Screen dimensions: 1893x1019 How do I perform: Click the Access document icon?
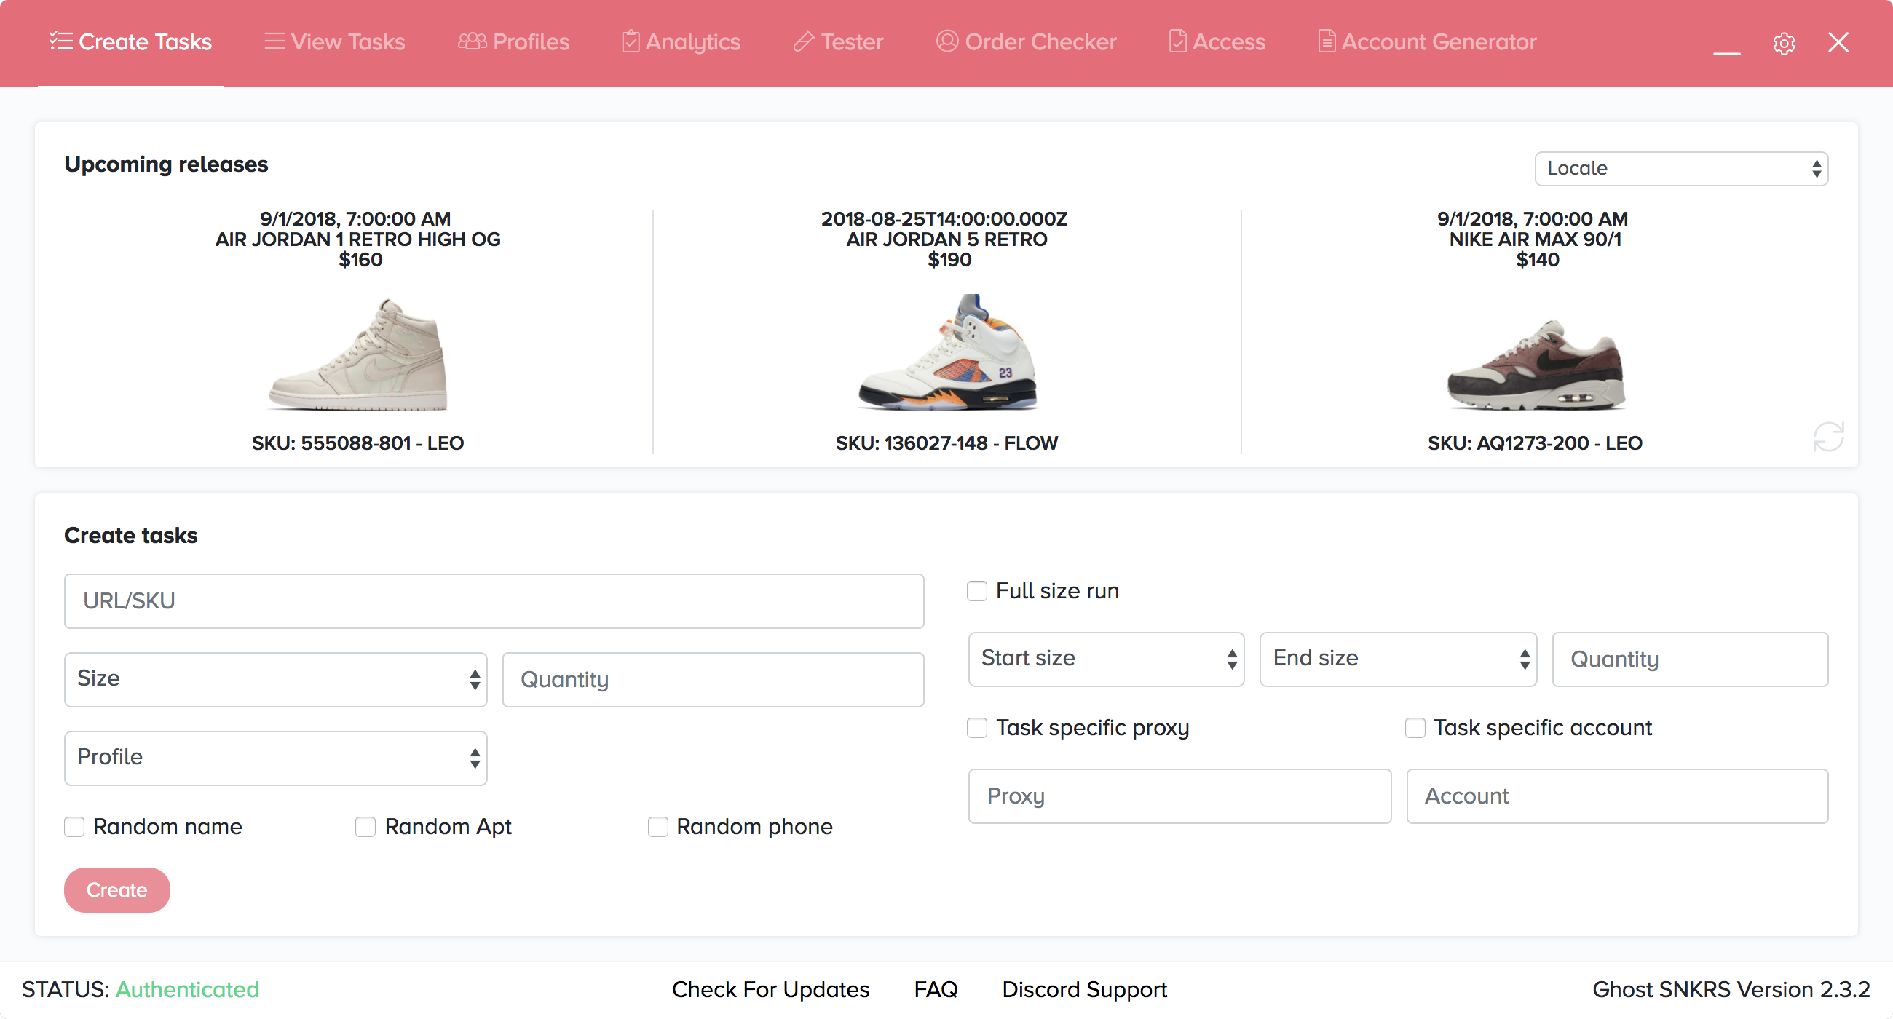[1178, 42]
